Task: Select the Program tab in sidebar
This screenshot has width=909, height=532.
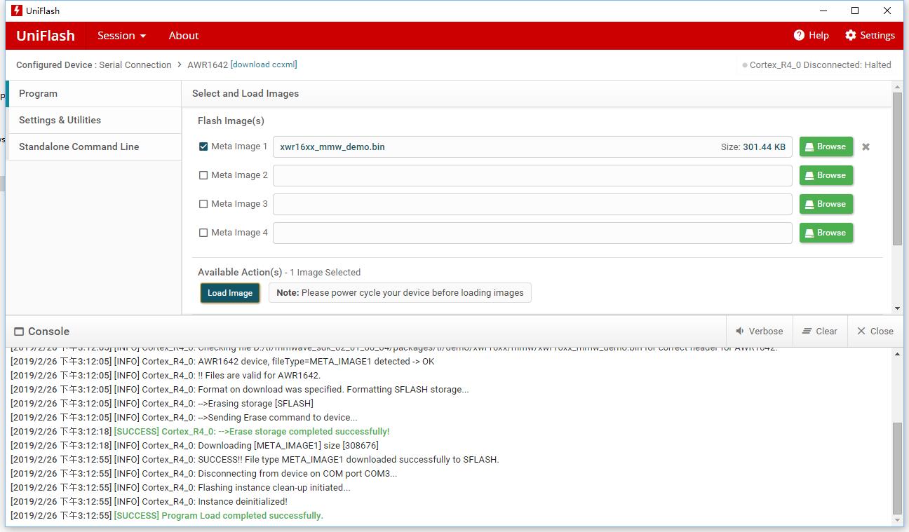Action: pyautogui.click(x=94, y=93)
